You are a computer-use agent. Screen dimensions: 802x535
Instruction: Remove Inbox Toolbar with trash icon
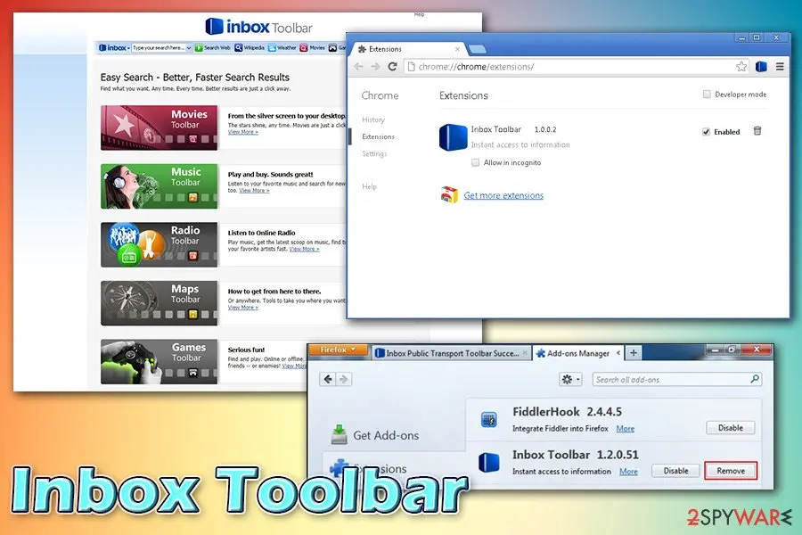coord(757,131)
